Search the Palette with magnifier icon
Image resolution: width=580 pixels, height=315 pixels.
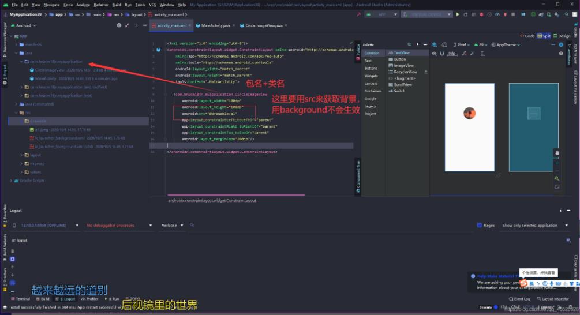click(409, 45)
